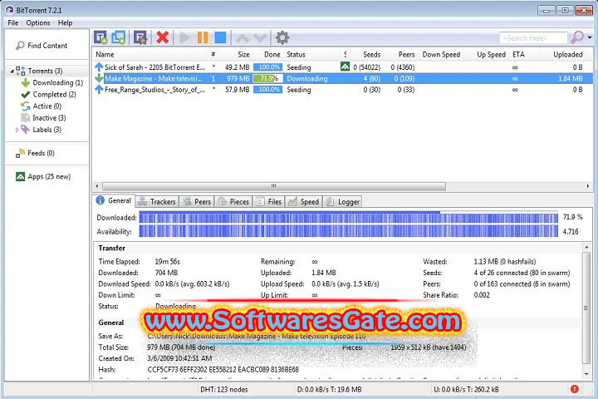The width and height of the screenshot is (598, 399).
Task: Click the list scrollbar right arrow
Action: (x=588, y=186)
